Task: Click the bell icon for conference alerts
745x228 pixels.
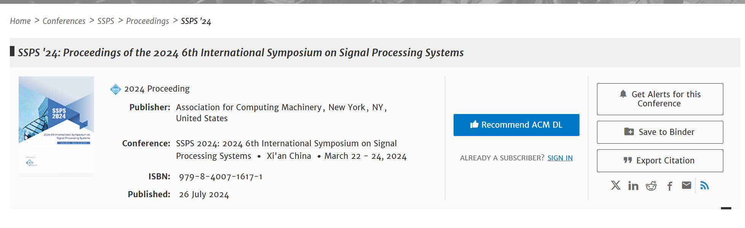Action: [623, 94]
